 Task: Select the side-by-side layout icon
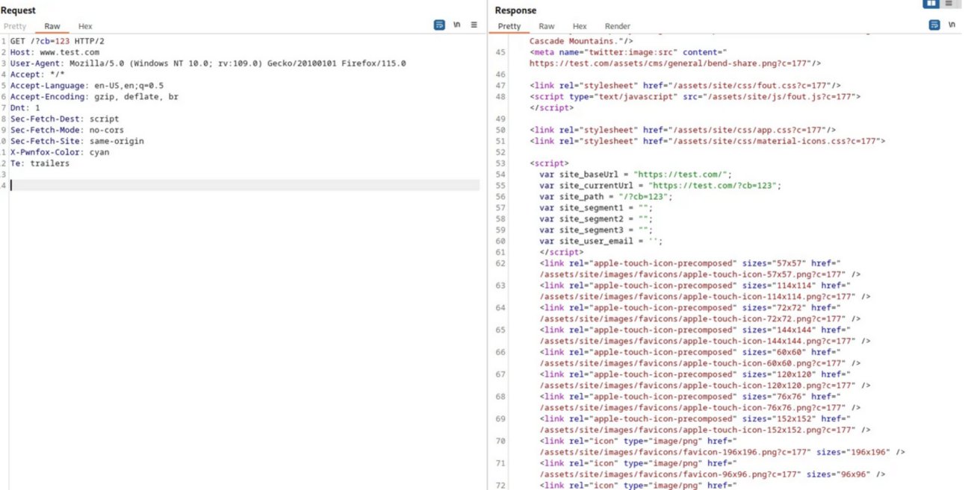click(x=931, y=3)
